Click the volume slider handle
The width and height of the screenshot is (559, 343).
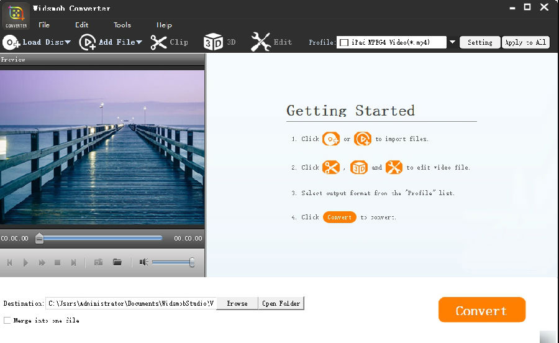(x=192, y=263)
